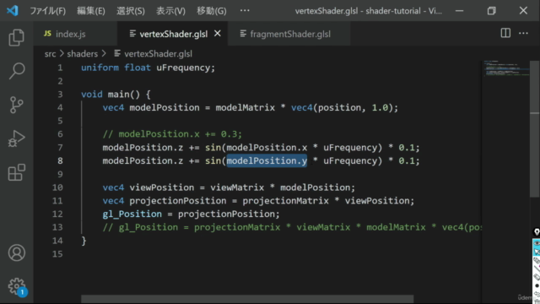The image size is (540, 304).
Task: Split the editor to the right
Action: point(505,33)
